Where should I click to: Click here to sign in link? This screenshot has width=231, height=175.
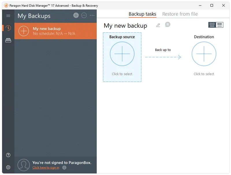[46, 168]
